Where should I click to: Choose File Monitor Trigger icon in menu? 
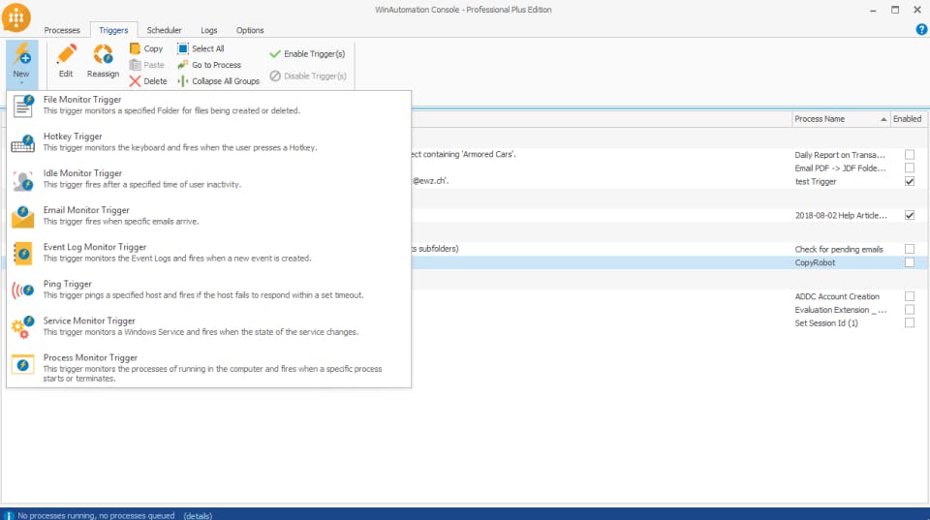click(23, 107)
